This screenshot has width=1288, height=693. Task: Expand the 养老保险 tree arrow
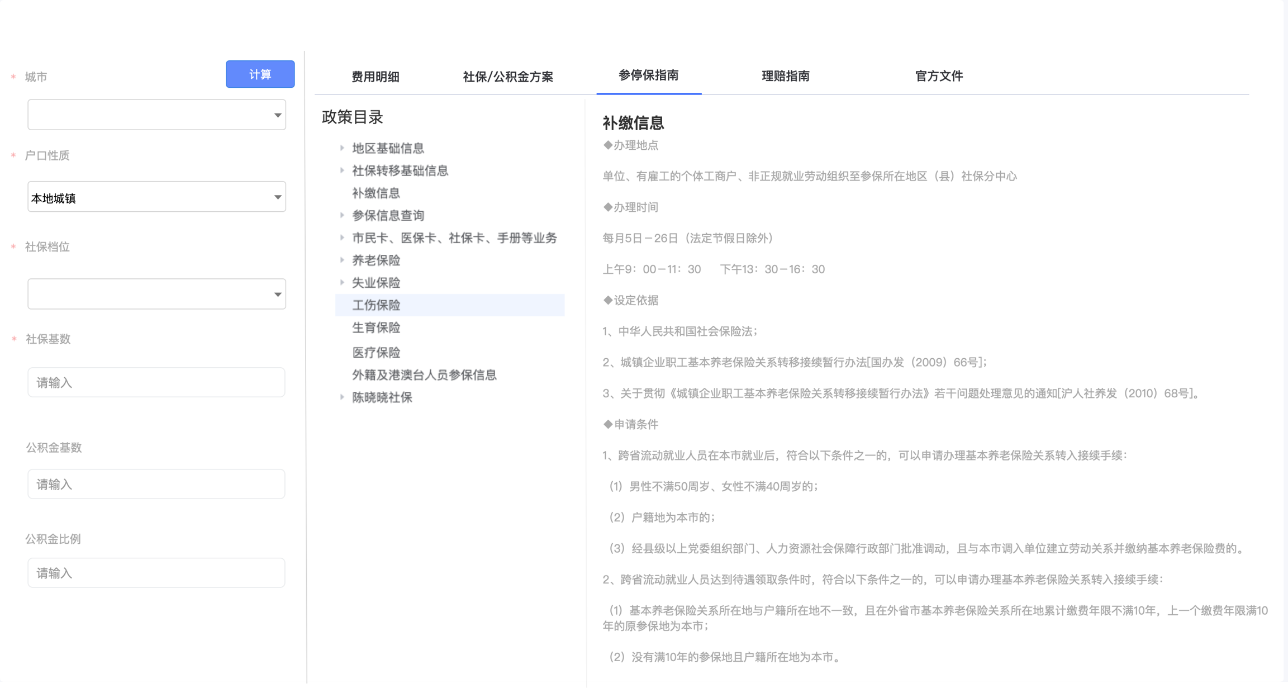[x=342, y=260]
